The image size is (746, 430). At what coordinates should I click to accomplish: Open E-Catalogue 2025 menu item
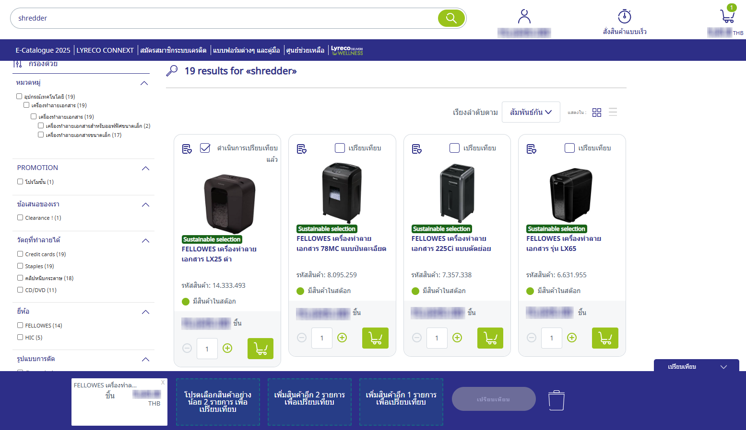(43, 50)
